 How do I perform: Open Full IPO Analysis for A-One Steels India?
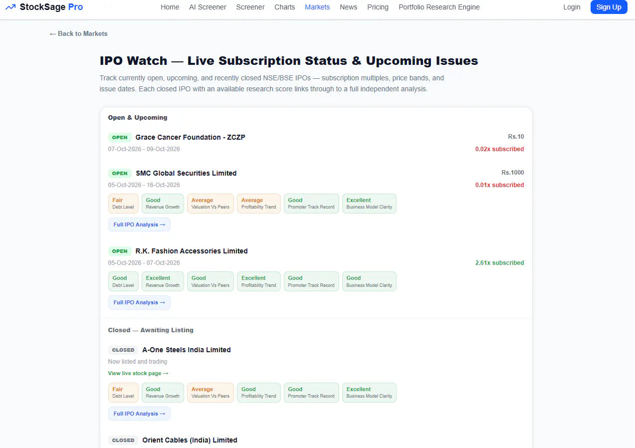pos(139,414)
